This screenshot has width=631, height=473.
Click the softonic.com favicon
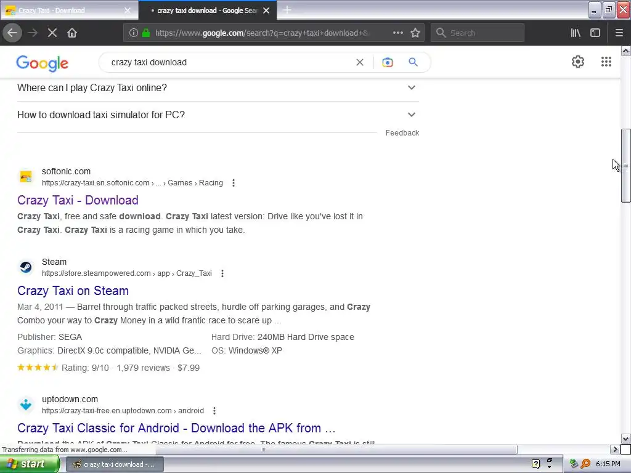[26, 177]
